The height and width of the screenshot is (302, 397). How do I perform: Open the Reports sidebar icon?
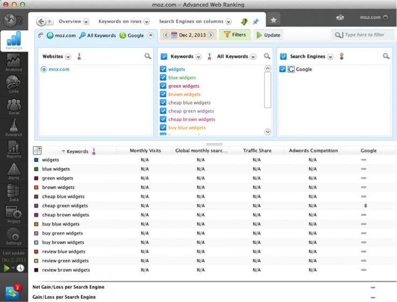point(13,149)
